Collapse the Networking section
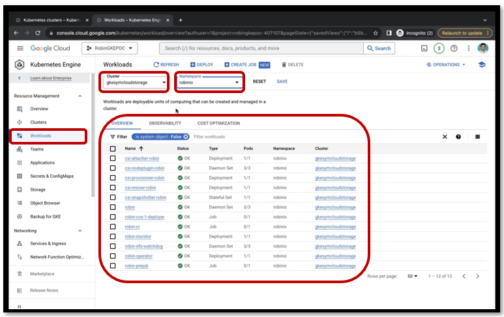Image resolution: width=504 pixels, height=317 pixels. [x=80, y=230]
